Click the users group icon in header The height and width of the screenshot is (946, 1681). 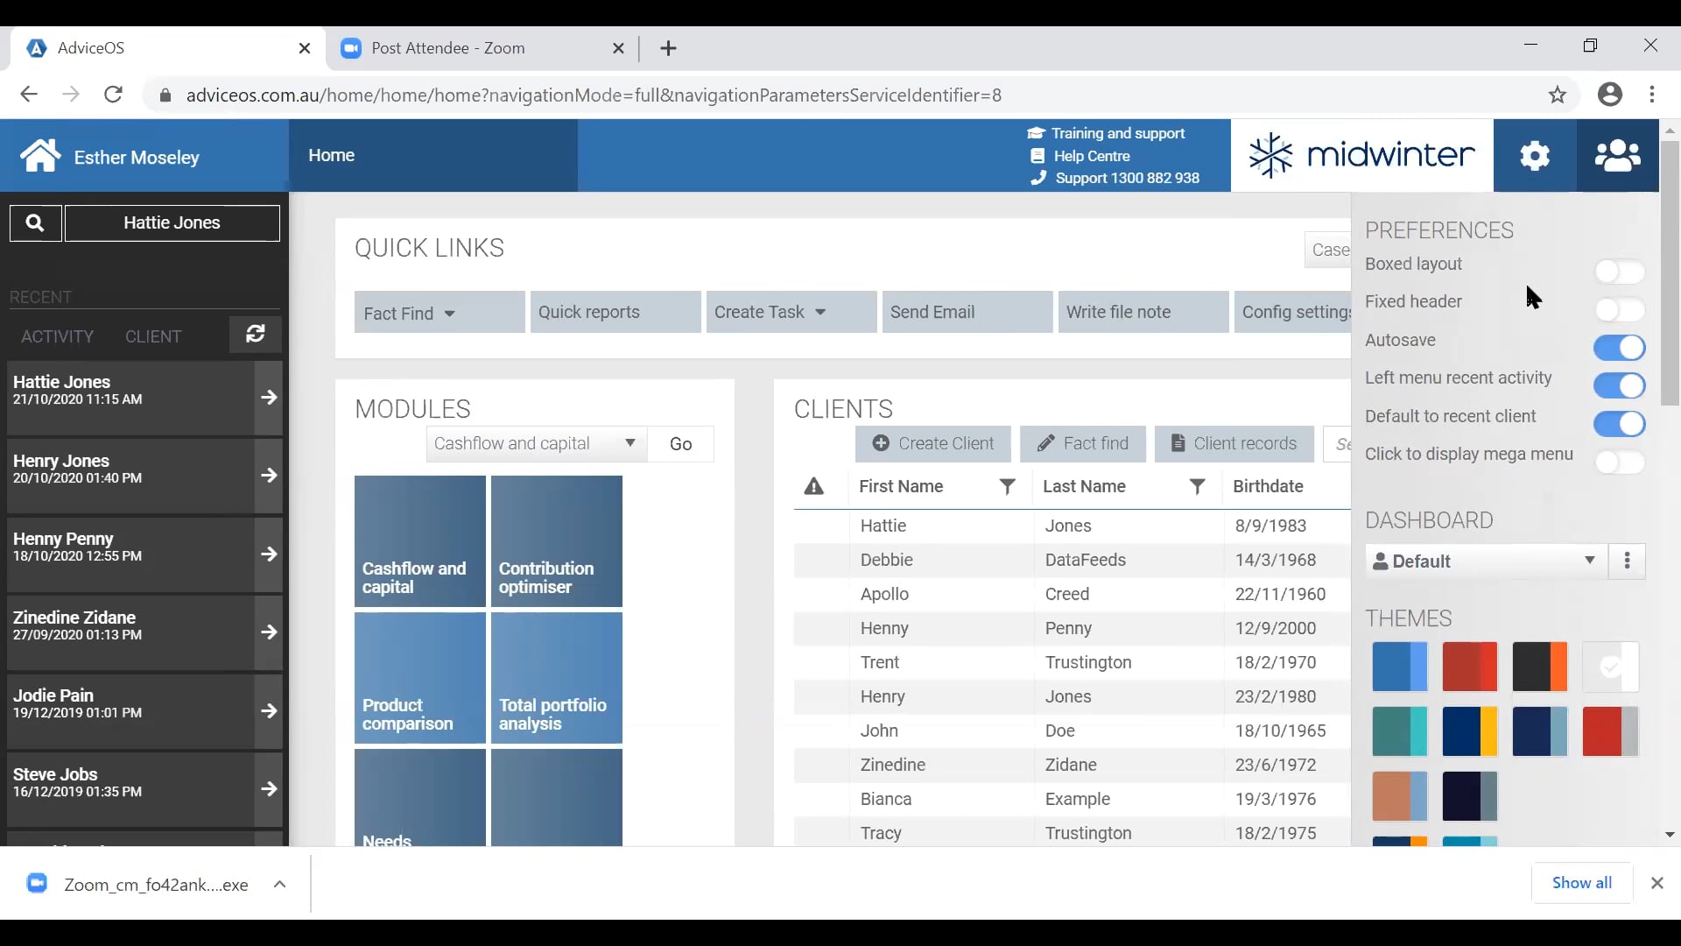click(x=1617, y=156)
